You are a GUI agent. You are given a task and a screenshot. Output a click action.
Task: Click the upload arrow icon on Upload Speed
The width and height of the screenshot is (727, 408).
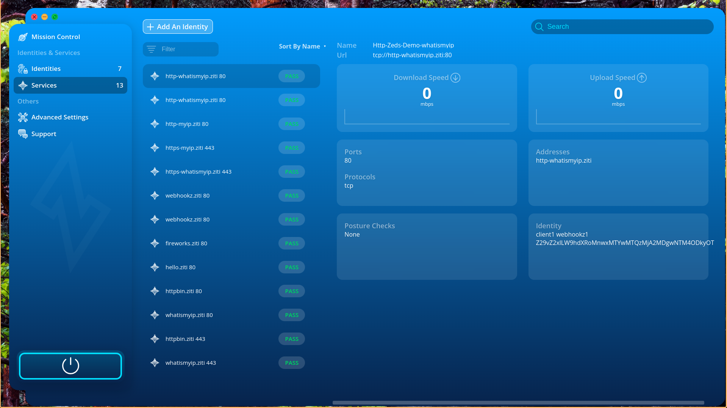[642, 77]
